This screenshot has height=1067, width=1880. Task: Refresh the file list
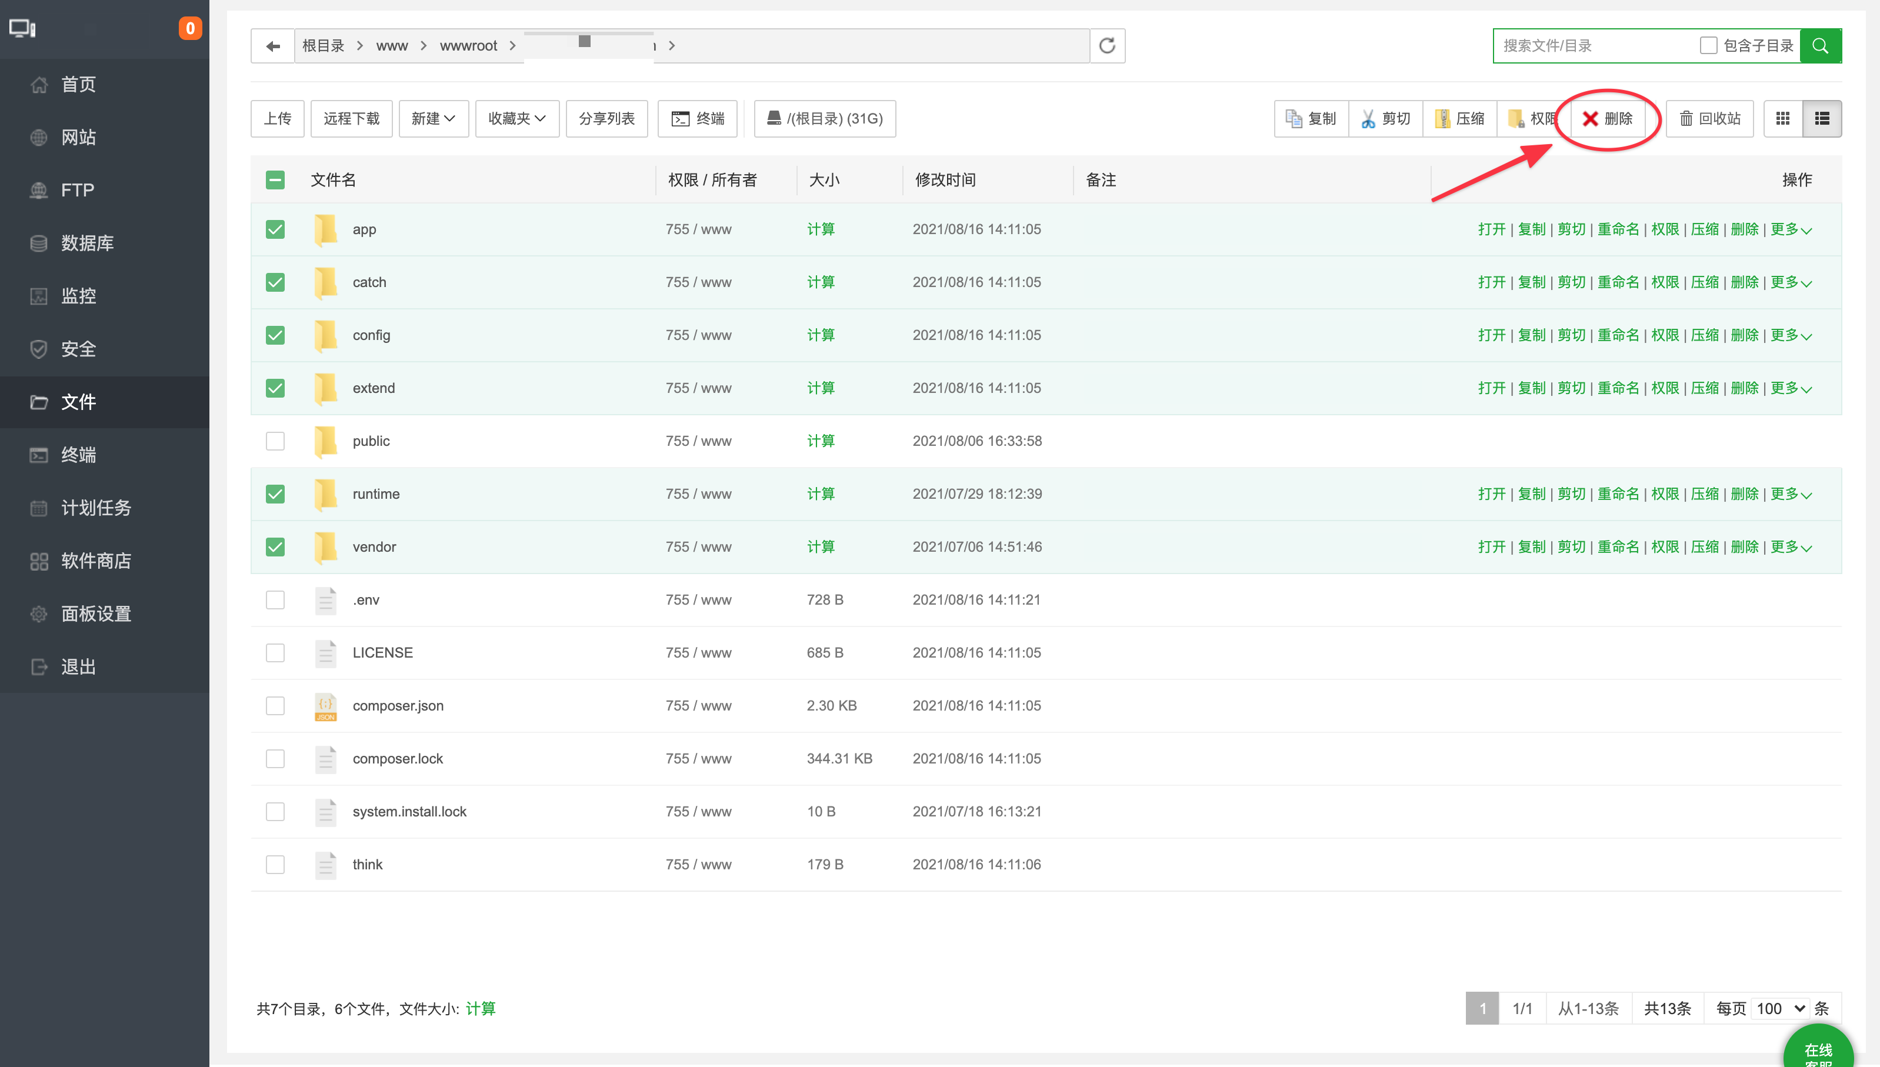[x=1107, y=45]
